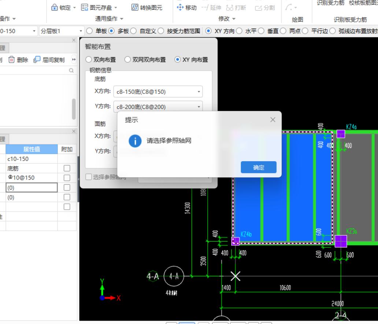Click the 附加 column header

(x=67, y=149)
